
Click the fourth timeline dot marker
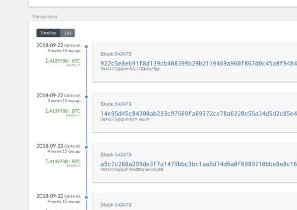[x=86, y=197]
